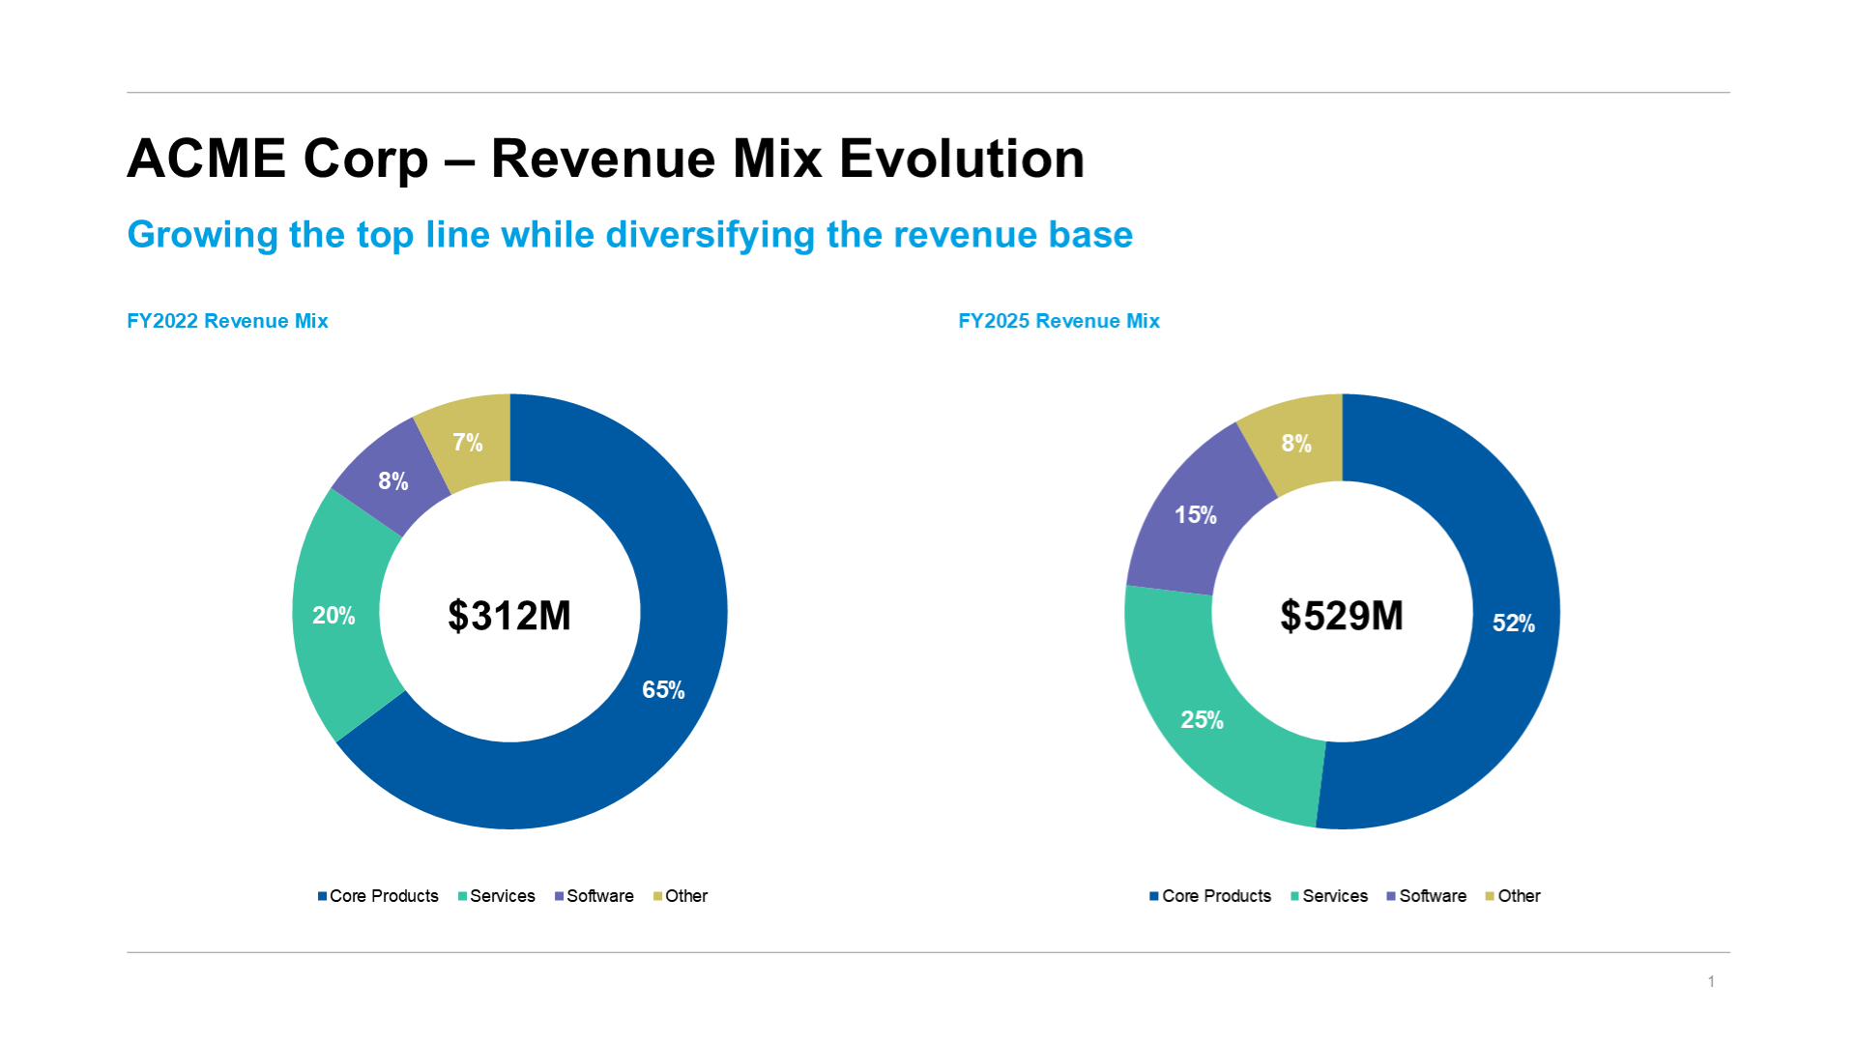This screenshot has height=1044, width=1856.
Task: Pick the green Services swatch in FY2025 legend
Action: pos(1294,897)
